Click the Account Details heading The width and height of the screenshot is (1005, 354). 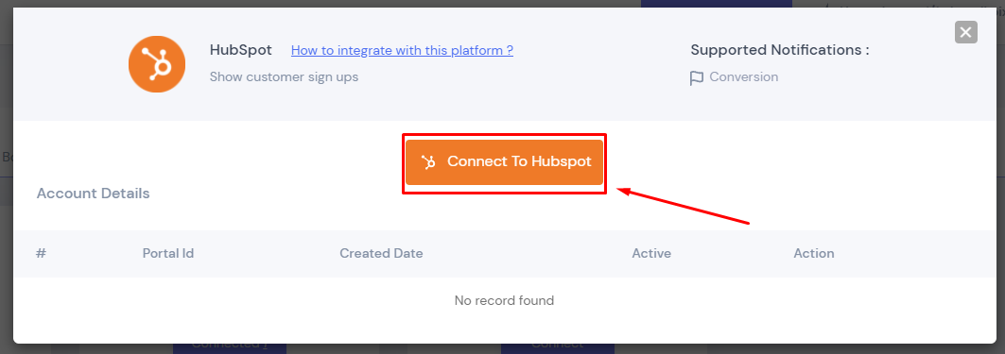(93, 194)
